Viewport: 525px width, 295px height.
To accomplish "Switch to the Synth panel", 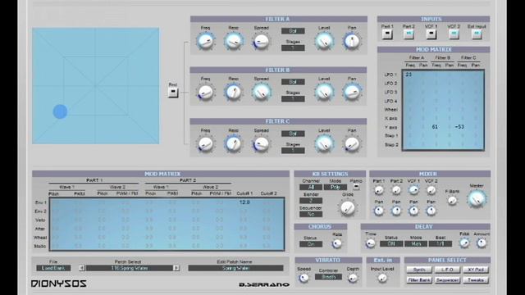I will 419,270.
